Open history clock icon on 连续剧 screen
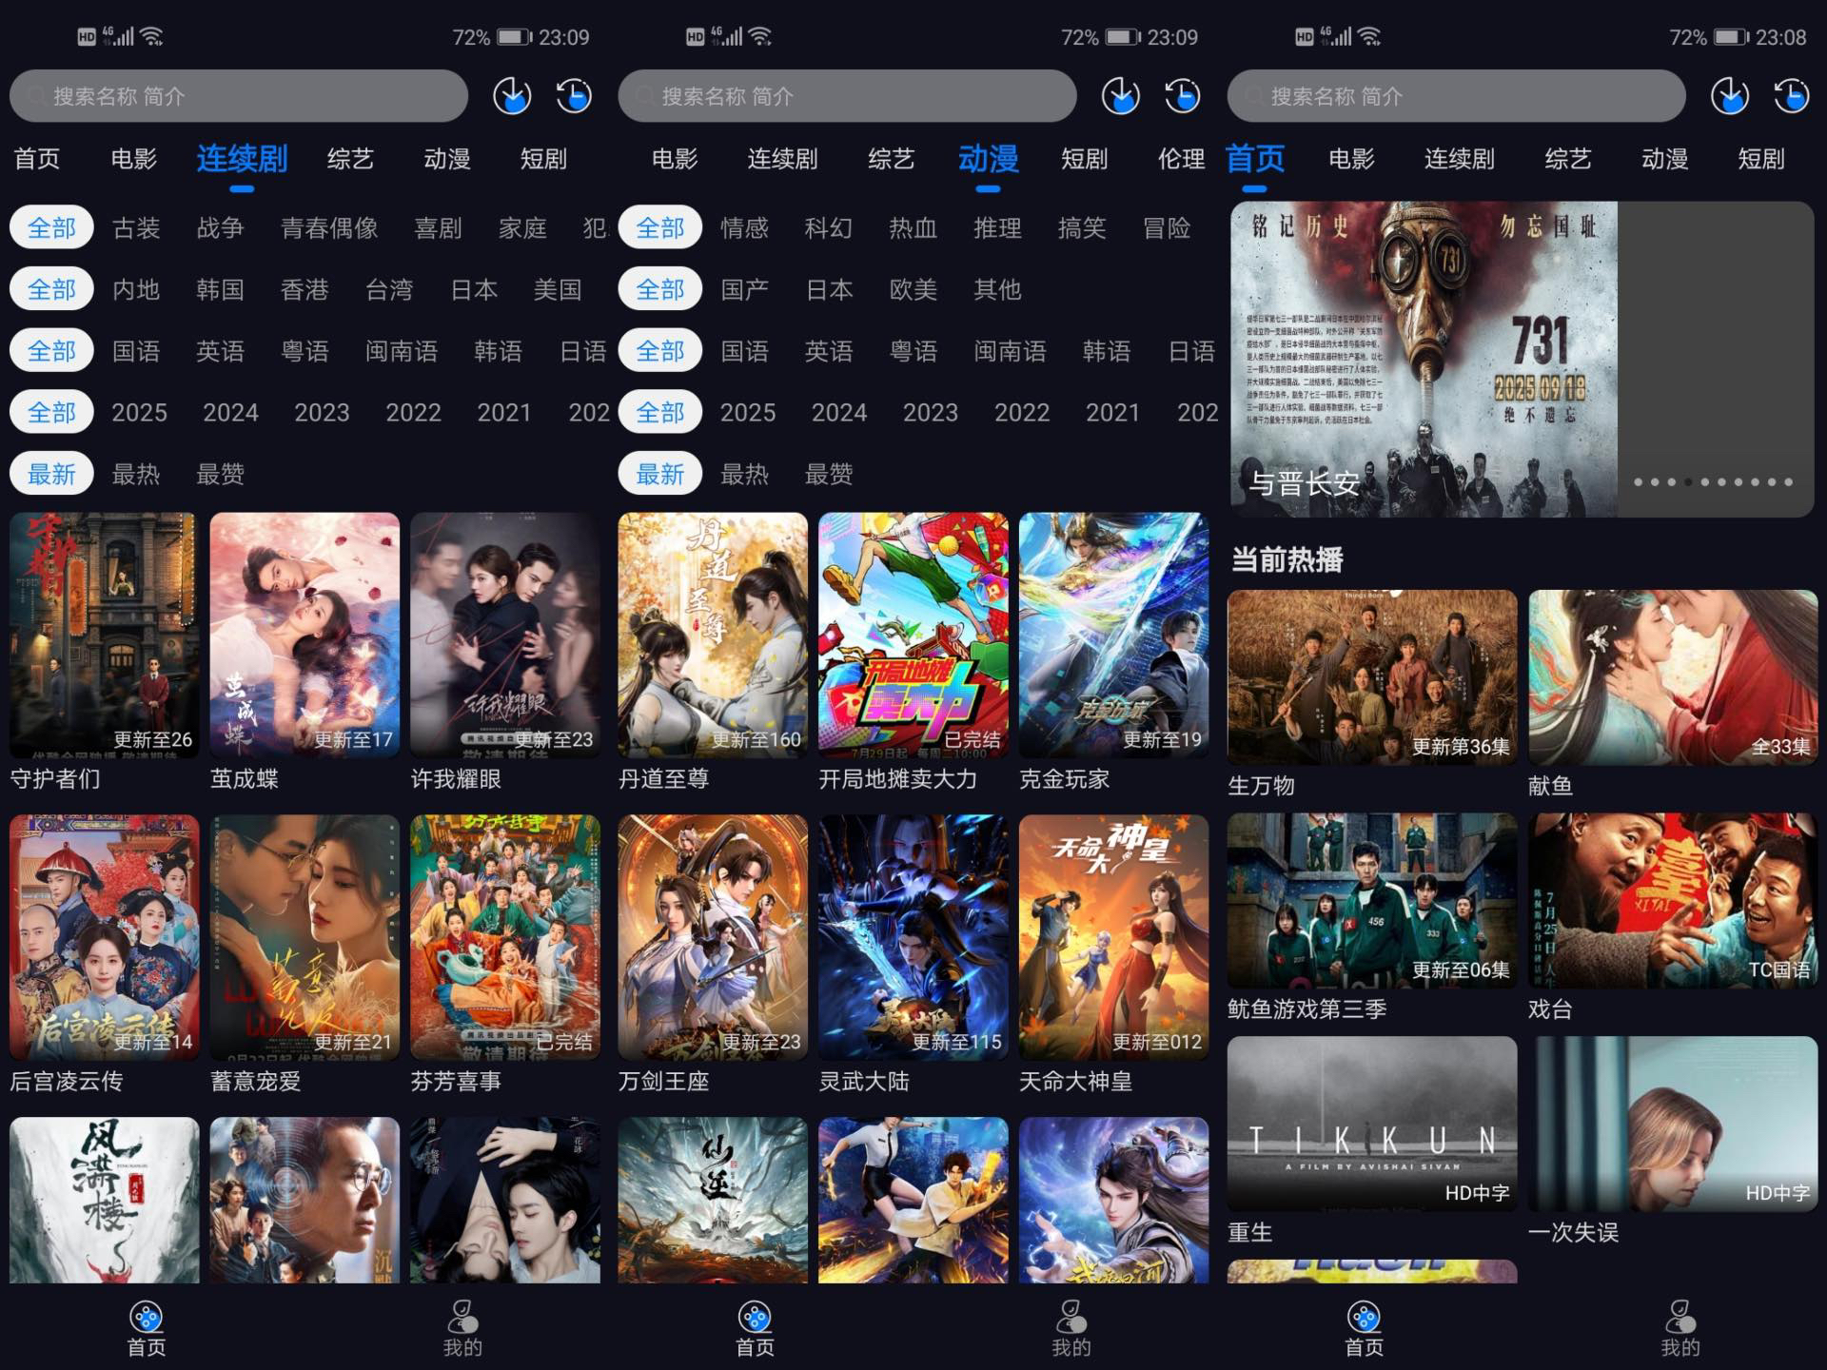The width and height of the screenshot is (1827, 1370). coord(574,96)
